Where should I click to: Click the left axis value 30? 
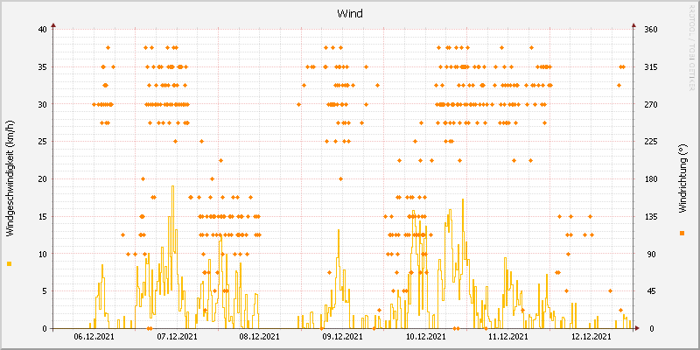pyautogui.click(x=42, y=104)
